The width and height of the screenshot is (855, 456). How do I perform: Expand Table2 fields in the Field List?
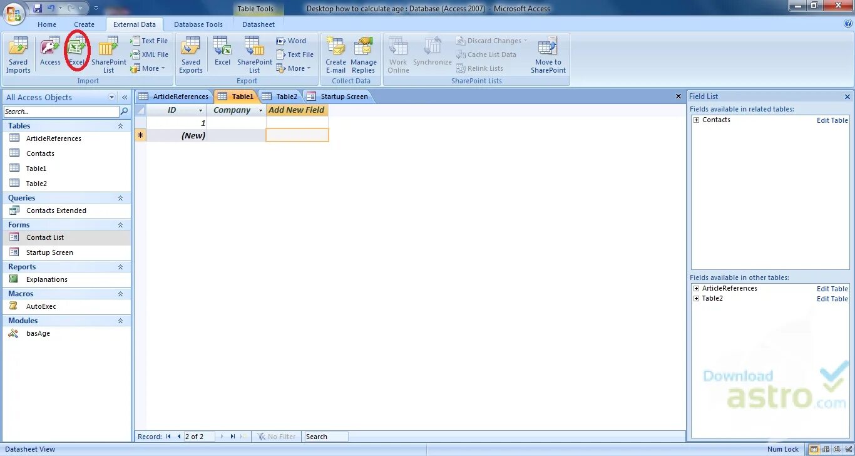696,298
